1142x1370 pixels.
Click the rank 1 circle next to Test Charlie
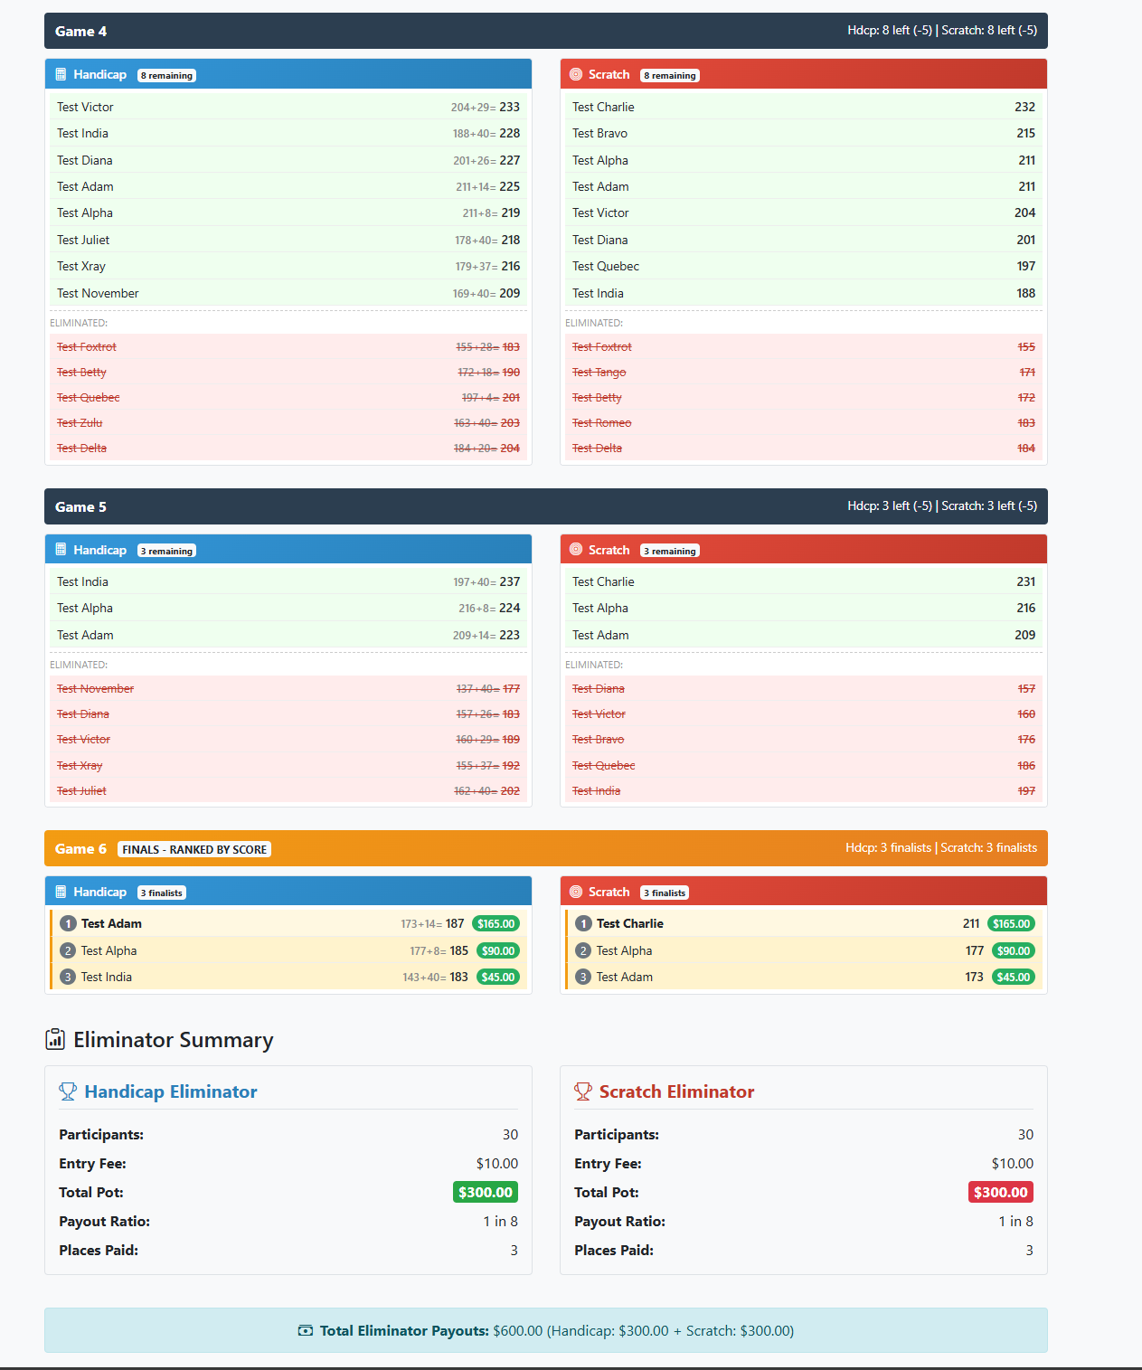click(583, 923)
